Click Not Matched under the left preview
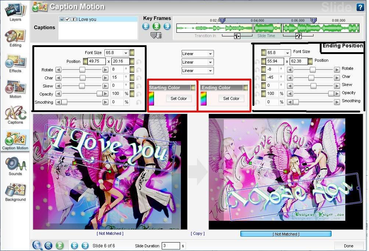This screenshot has height=251, width=369. [110, 233]
